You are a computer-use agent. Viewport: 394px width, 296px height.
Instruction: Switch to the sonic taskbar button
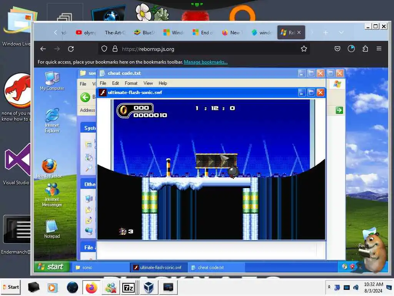point(100,267)
